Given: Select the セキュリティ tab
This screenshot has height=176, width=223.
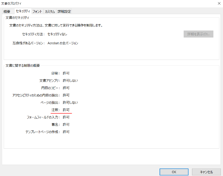Looking at the screenshot, I should (23, 11).
